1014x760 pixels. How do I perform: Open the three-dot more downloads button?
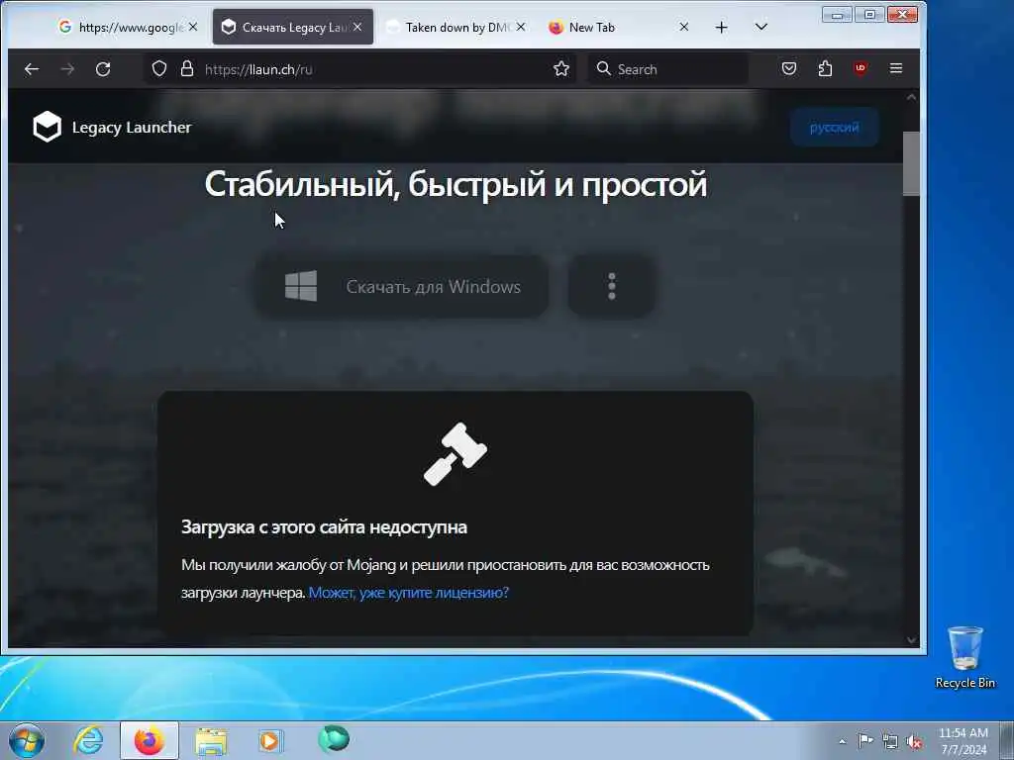click(x=612, y=286)
